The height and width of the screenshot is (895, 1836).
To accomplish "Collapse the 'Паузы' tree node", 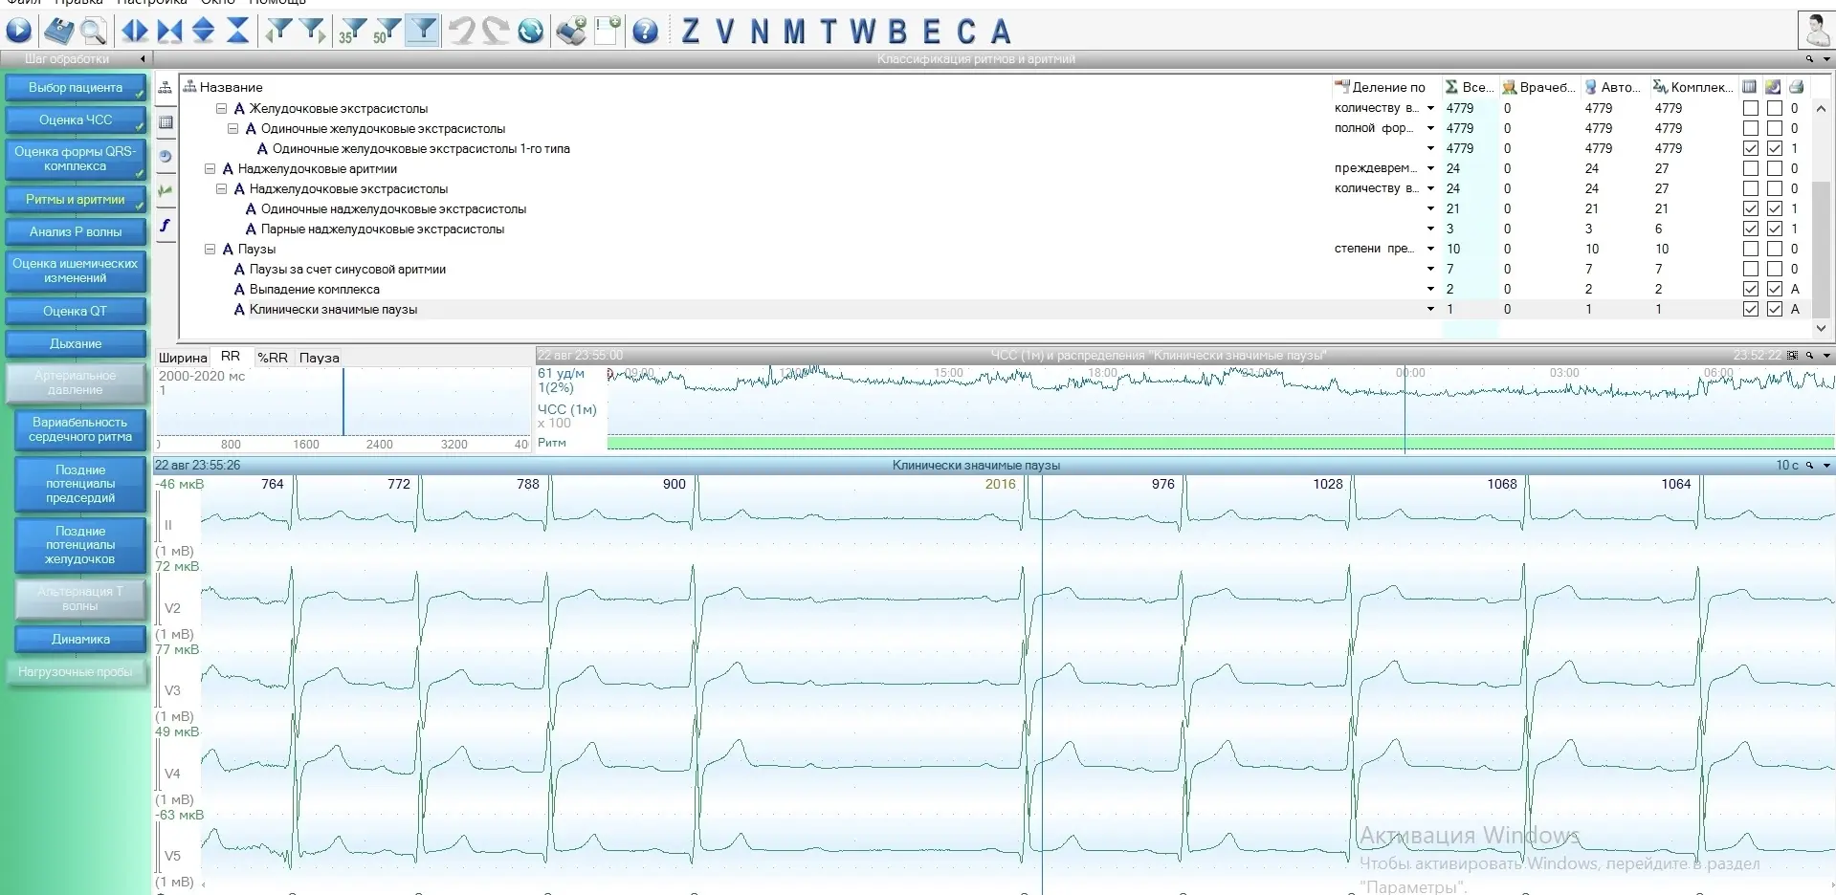I will pos(210,249).
